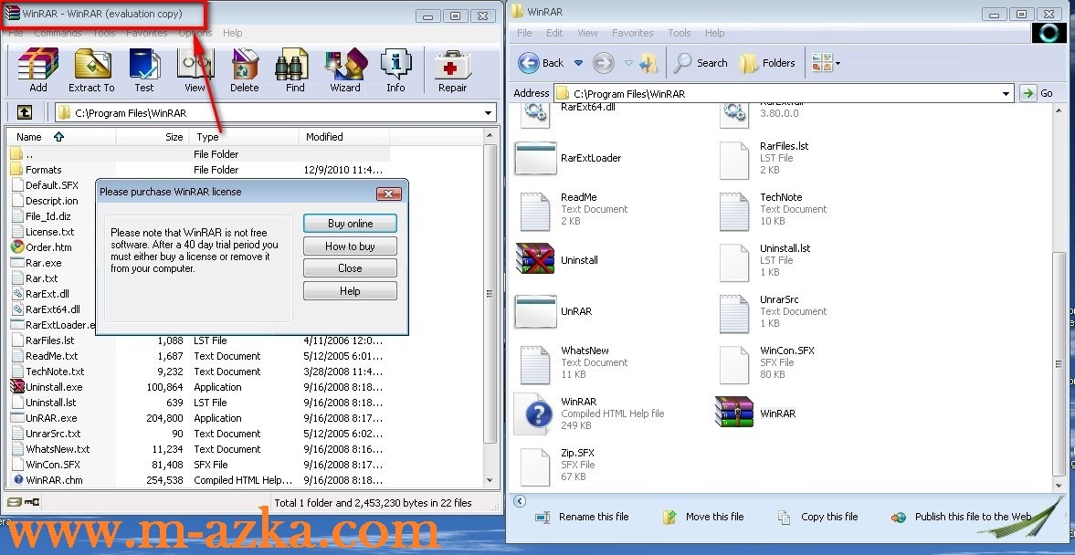Viewport: 1075px width, 555px height.
Task: Select the Zip.SFX file icon
Action: point(534,466)
